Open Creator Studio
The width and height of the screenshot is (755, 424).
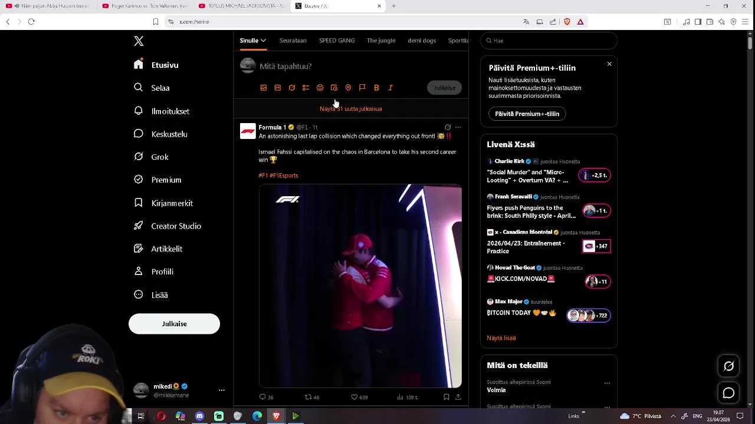(168, 226)
